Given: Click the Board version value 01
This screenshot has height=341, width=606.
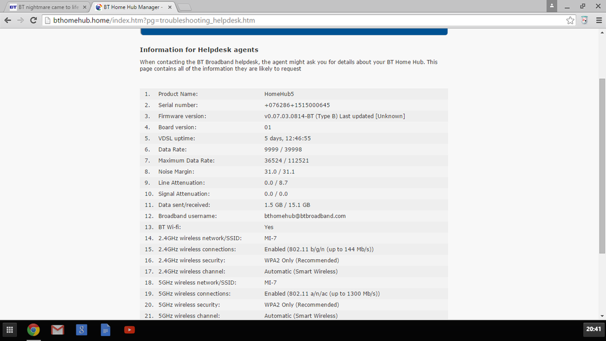Looking at the screenshot, I should click(268, 127).
